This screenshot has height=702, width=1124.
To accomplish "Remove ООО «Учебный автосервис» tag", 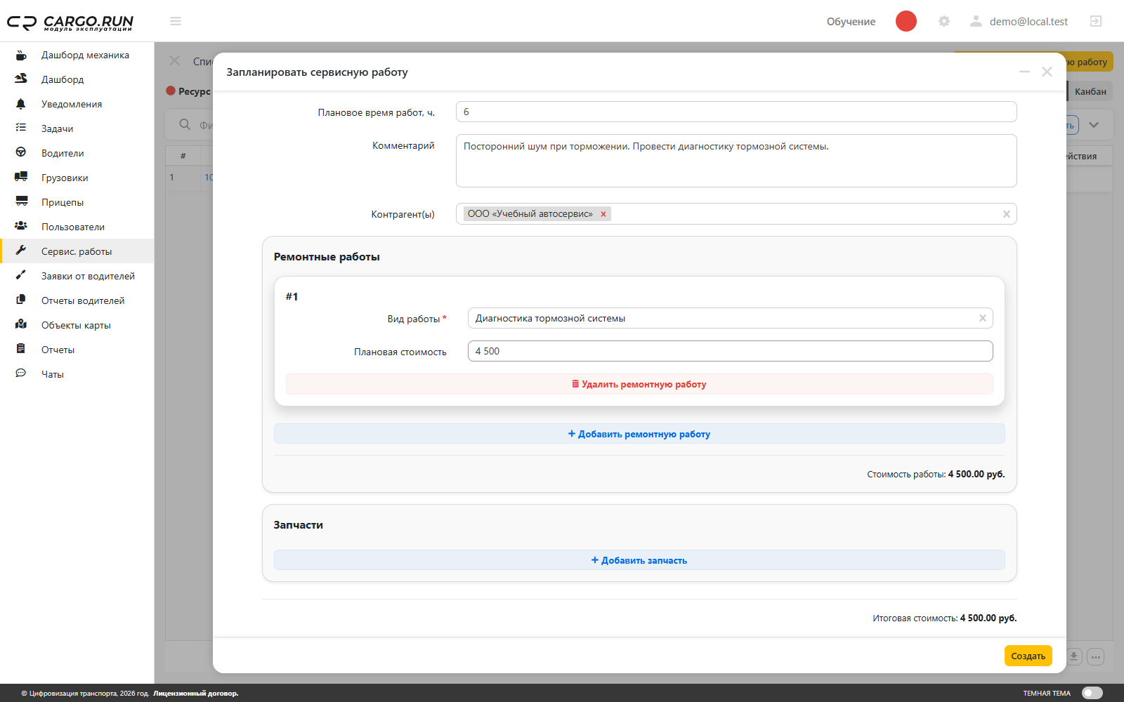I will [603, 214].
